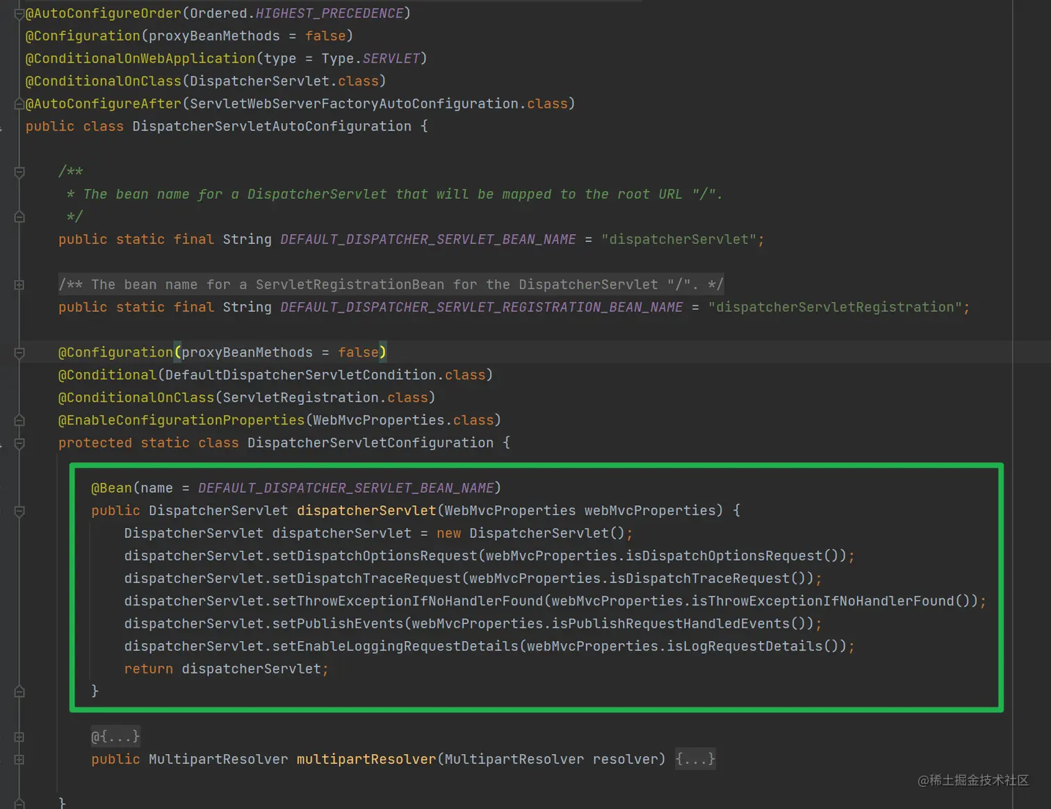This screenshot has width=1051, height=809.
Task: Click "dispatcherServletRegistration" string literal
Action: [835, 307]
